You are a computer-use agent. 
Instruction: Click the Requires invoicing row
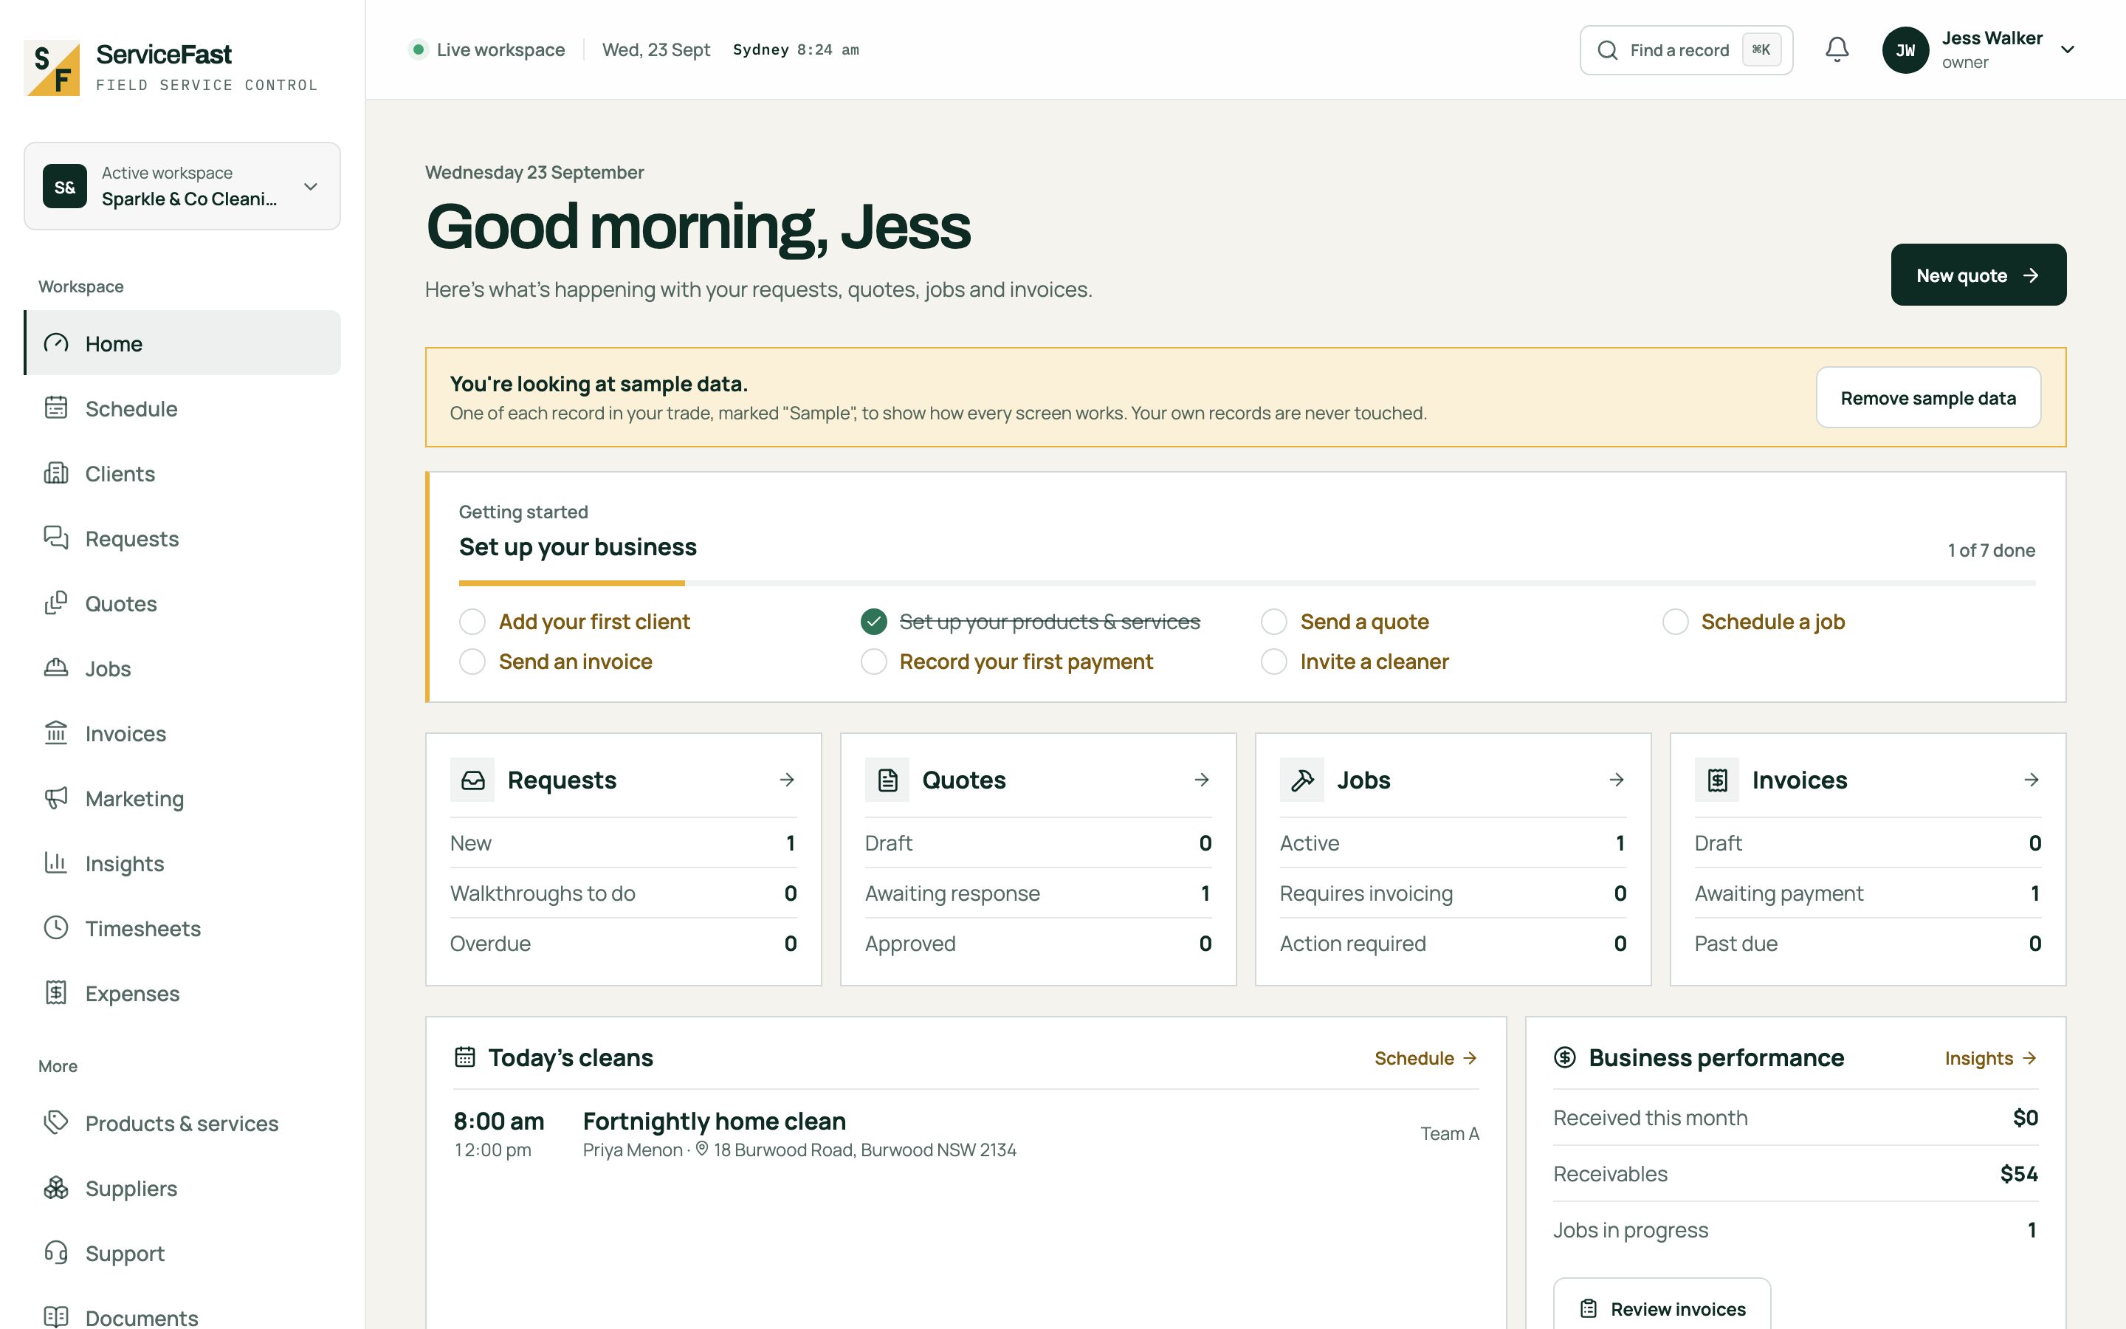pyautogui.click(x=1452, y=893)
